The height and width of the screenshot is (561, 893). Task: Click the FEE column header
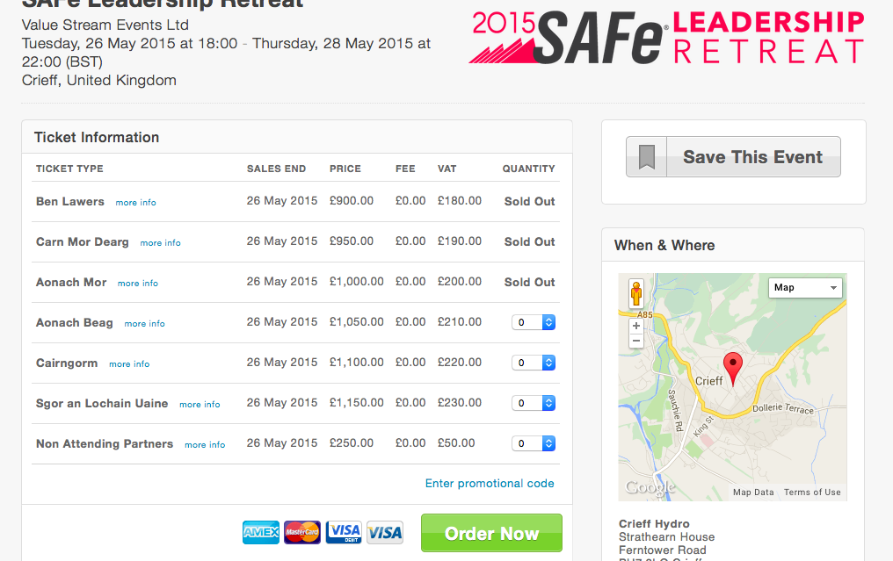(x=405, y=169)
